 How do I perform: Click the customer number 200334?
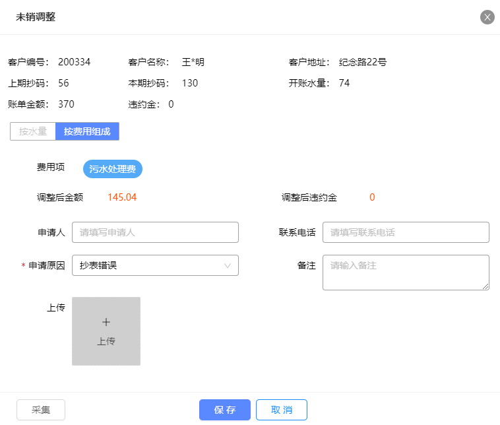75,62
